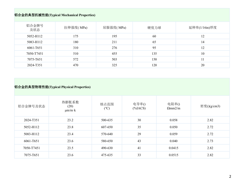Click the slide page number 2
This screenshot has height=185, width=246.
[230, 177]
